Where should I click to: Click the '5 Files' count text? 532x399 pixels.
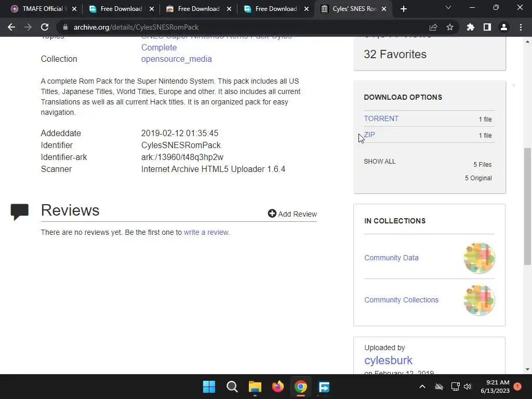pyautogui.click(x=483, y=165)
